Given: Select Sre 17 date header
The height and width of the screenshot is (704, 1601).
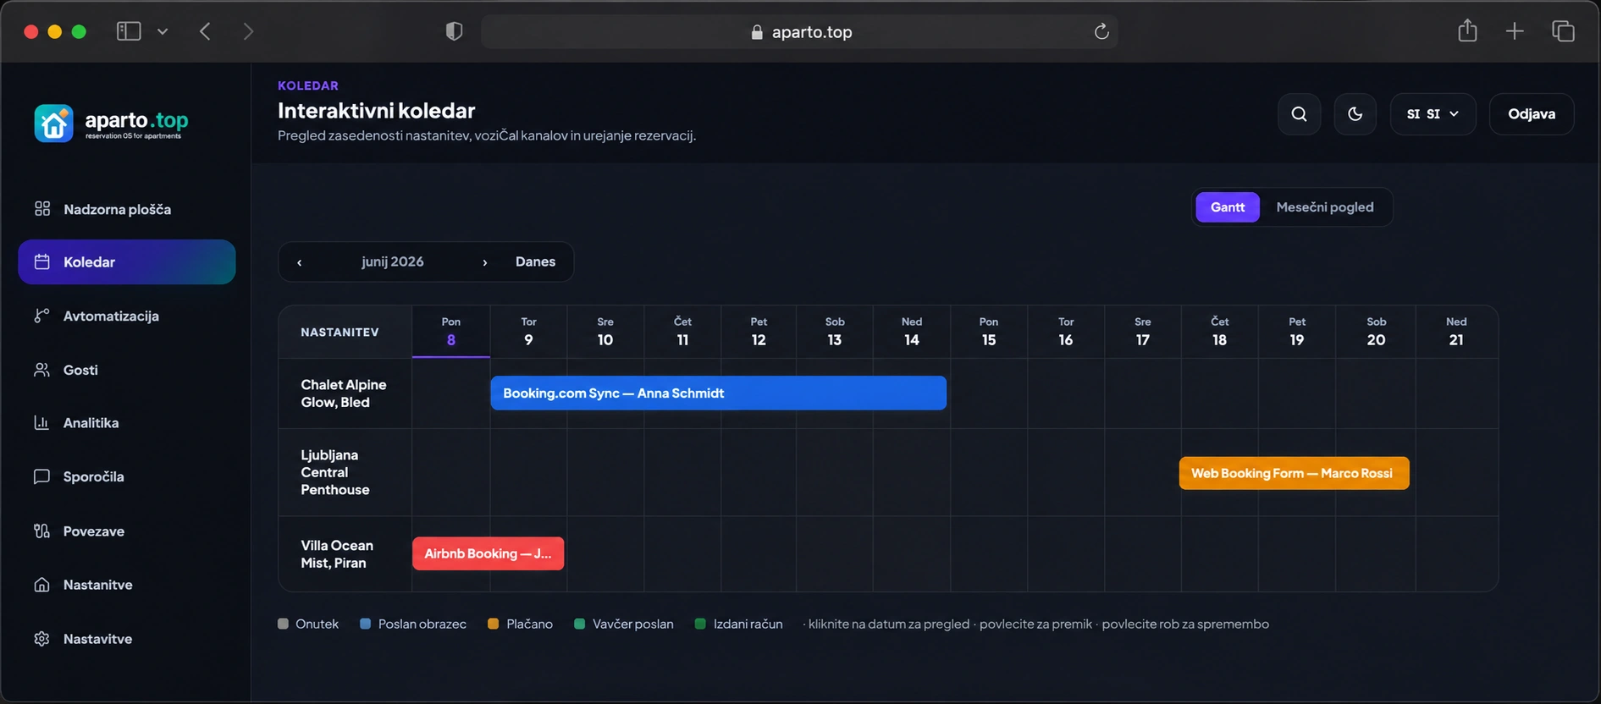Looking at the screenshot, I should tap(1143, 332).
